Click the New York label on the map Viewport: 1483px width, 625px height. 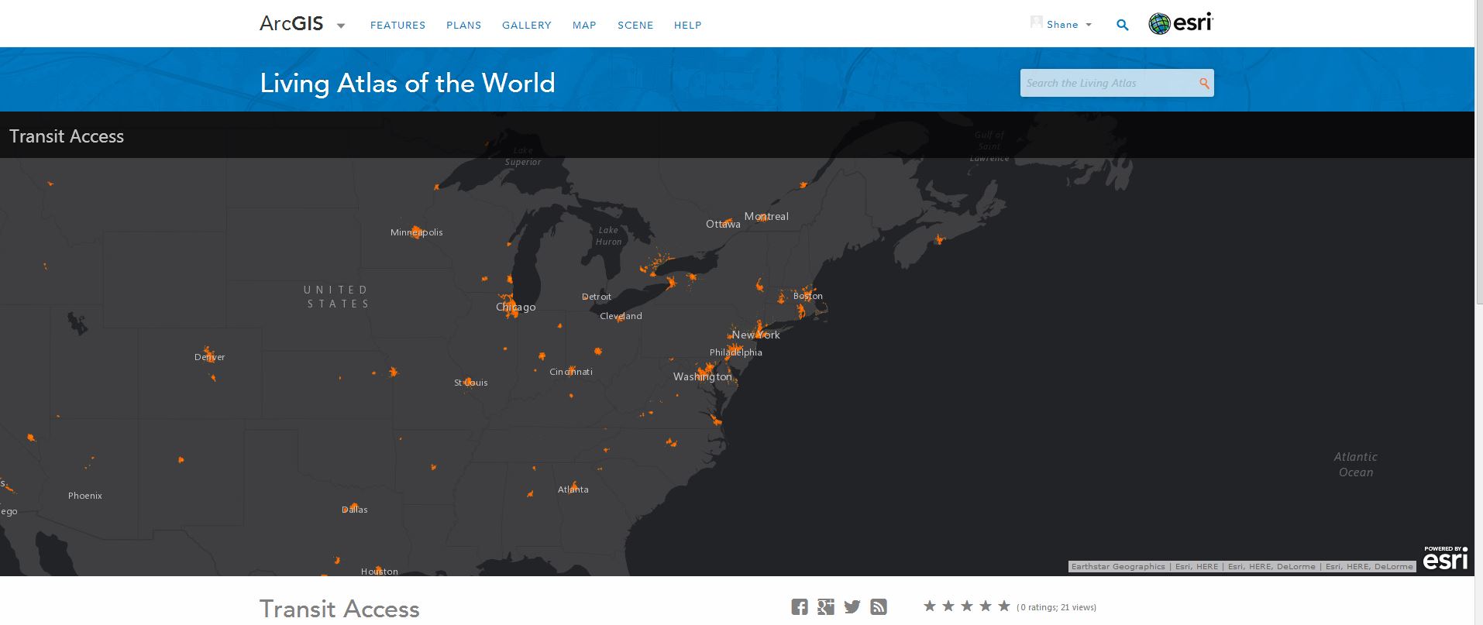pos(756,335)
